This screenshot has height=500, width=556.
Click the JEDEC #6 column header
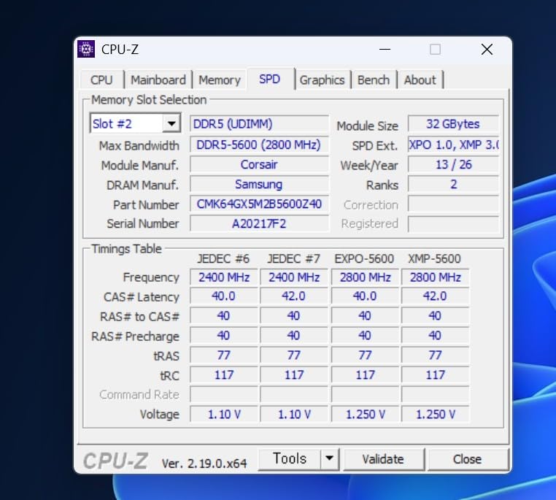click(x=223, y=258)
